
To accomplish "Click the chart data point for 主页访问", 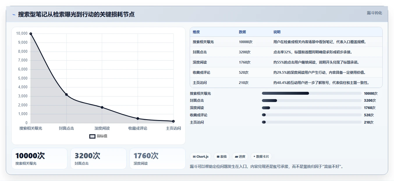I will 173,121.
